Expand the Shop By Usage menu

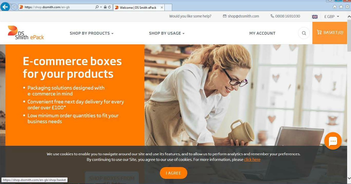[x=167, y=33]
